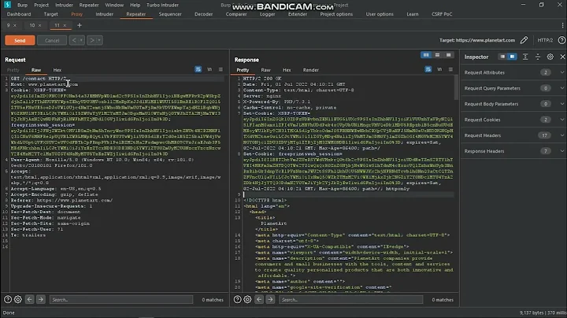Viewport: 567px width, 318px height.
Task: Edit the target with pencil icon
Action: pos(524,40)
